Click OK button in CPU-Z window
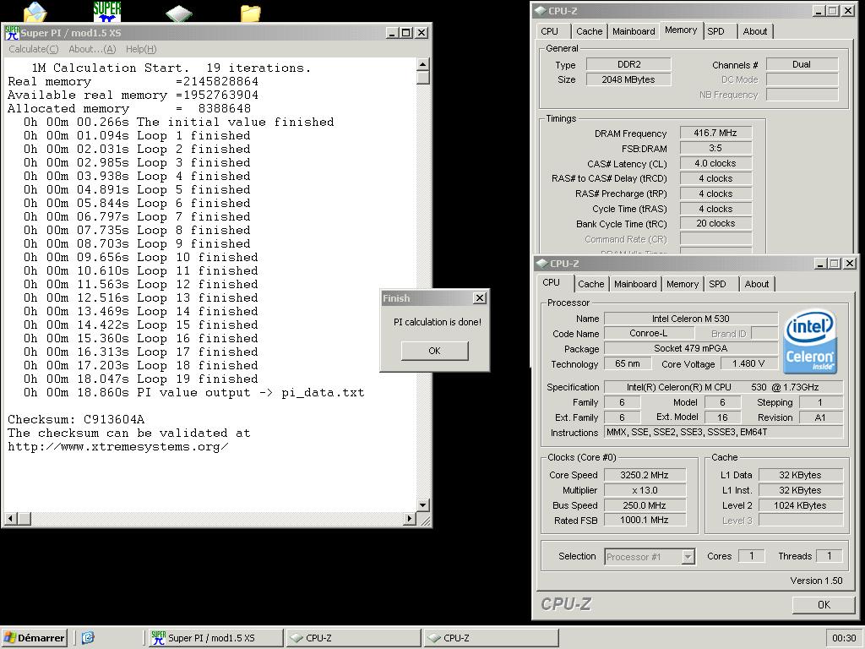The height and width of the screenshot is (649, 865). pos(824,605)
